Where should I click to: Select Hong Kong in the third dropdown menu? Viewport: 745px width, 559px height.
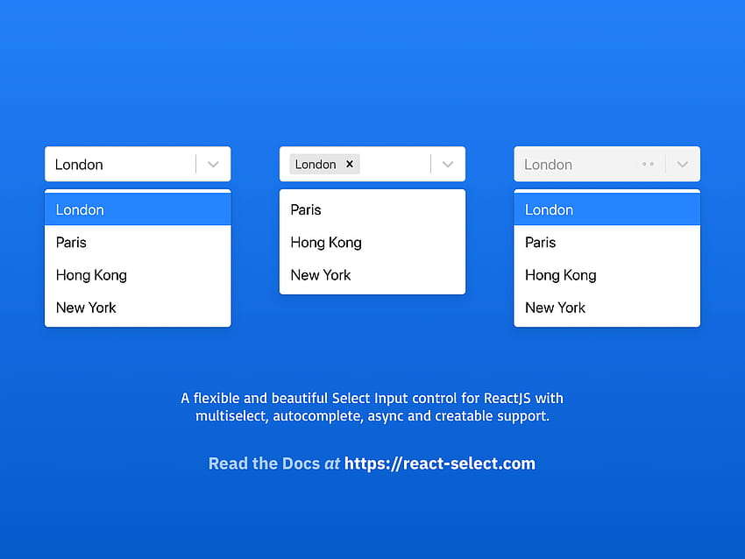pos(607,274)
